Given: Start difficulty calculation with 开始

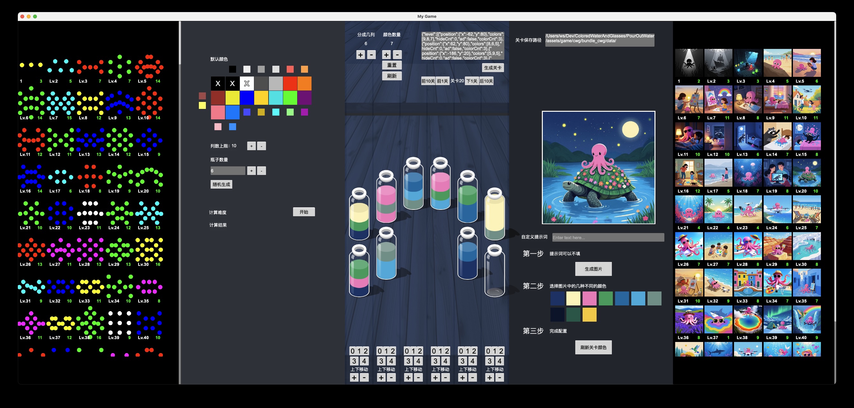Looking at the screenshot, I should coord(304,212).
